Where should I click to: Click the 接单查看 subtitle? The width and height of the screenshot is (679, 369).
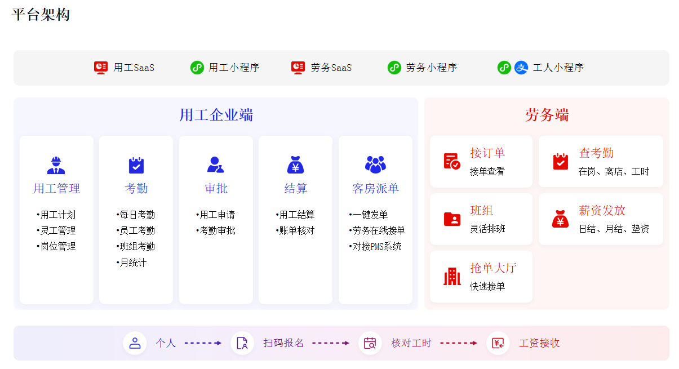(487, 171)
